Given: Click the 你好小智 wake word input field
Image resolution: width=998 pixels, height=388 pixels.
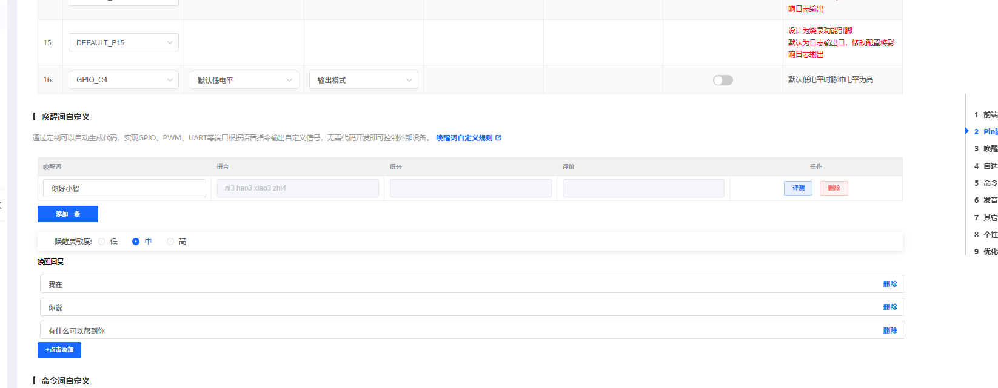Looking at the screenshot, I should point(124,188).
